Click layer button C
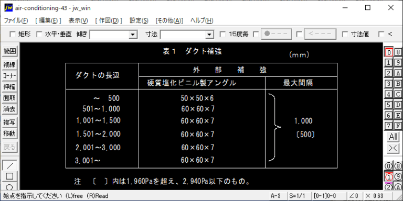Screen dimensions: 403x201 [x=398, y=94]
